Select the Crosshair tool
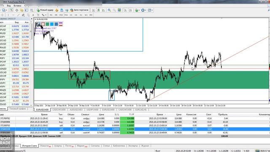This screenshot has height=152, width=270. click(2, 15)
